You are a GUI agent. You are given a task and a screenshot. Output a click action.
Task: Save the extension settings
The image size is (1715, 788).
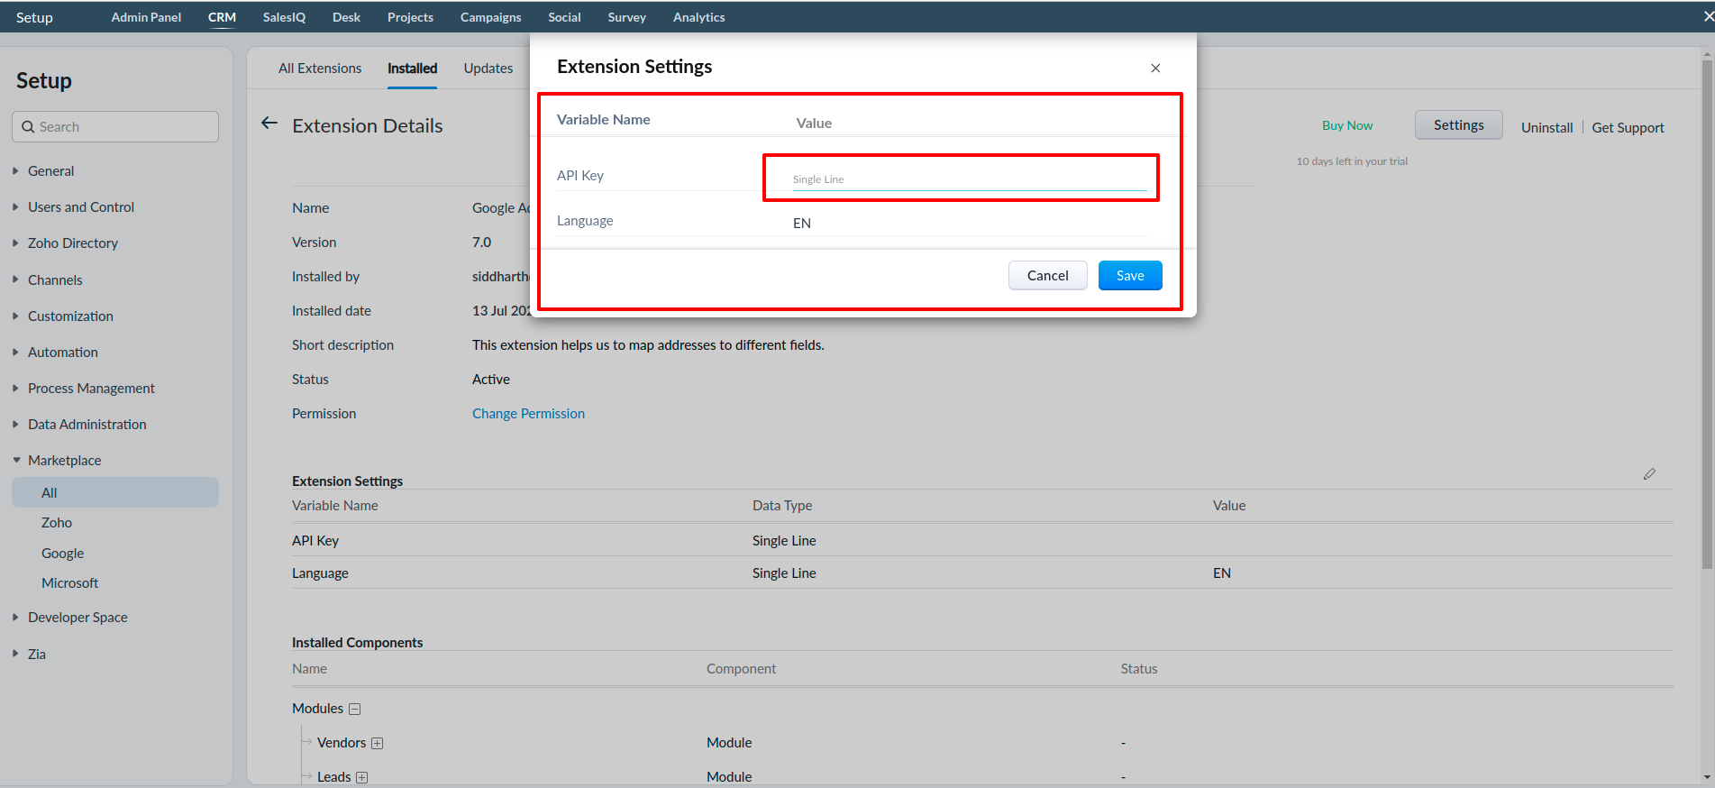click(1130, 276)
